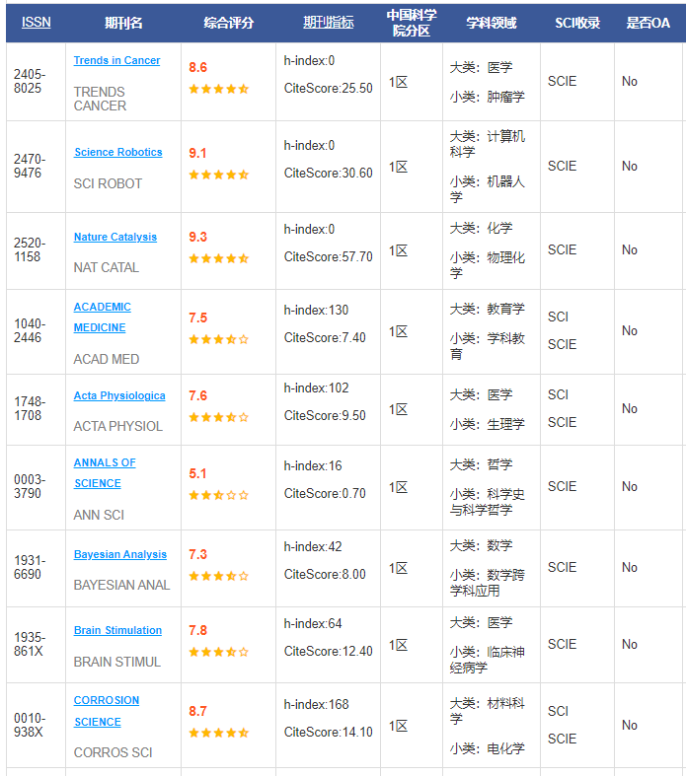Image resolution: width=686 pixels, height=776 pixels.
Task: Open the Acta Physiologica journal link
Action: [x=119, y=395]
